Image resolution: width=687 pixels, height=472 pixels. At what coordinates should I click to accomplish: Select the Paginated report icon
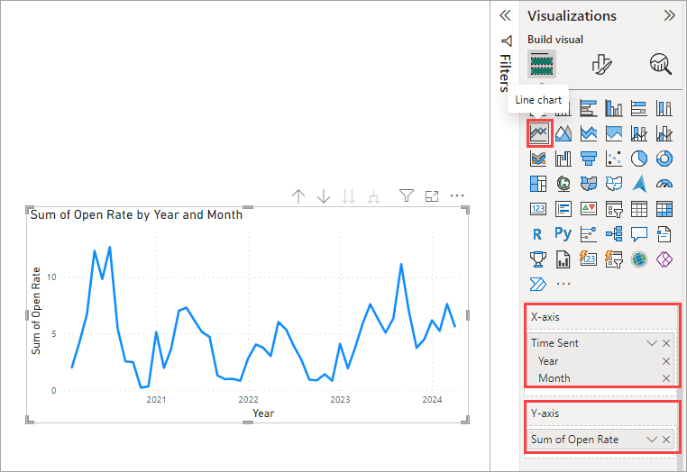[x=563, y=259]
